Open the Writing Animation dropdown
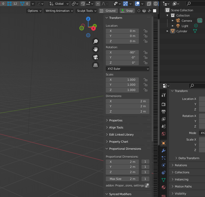Image resolution: width=205 pixels, height=197 pixels. [59, 11]
